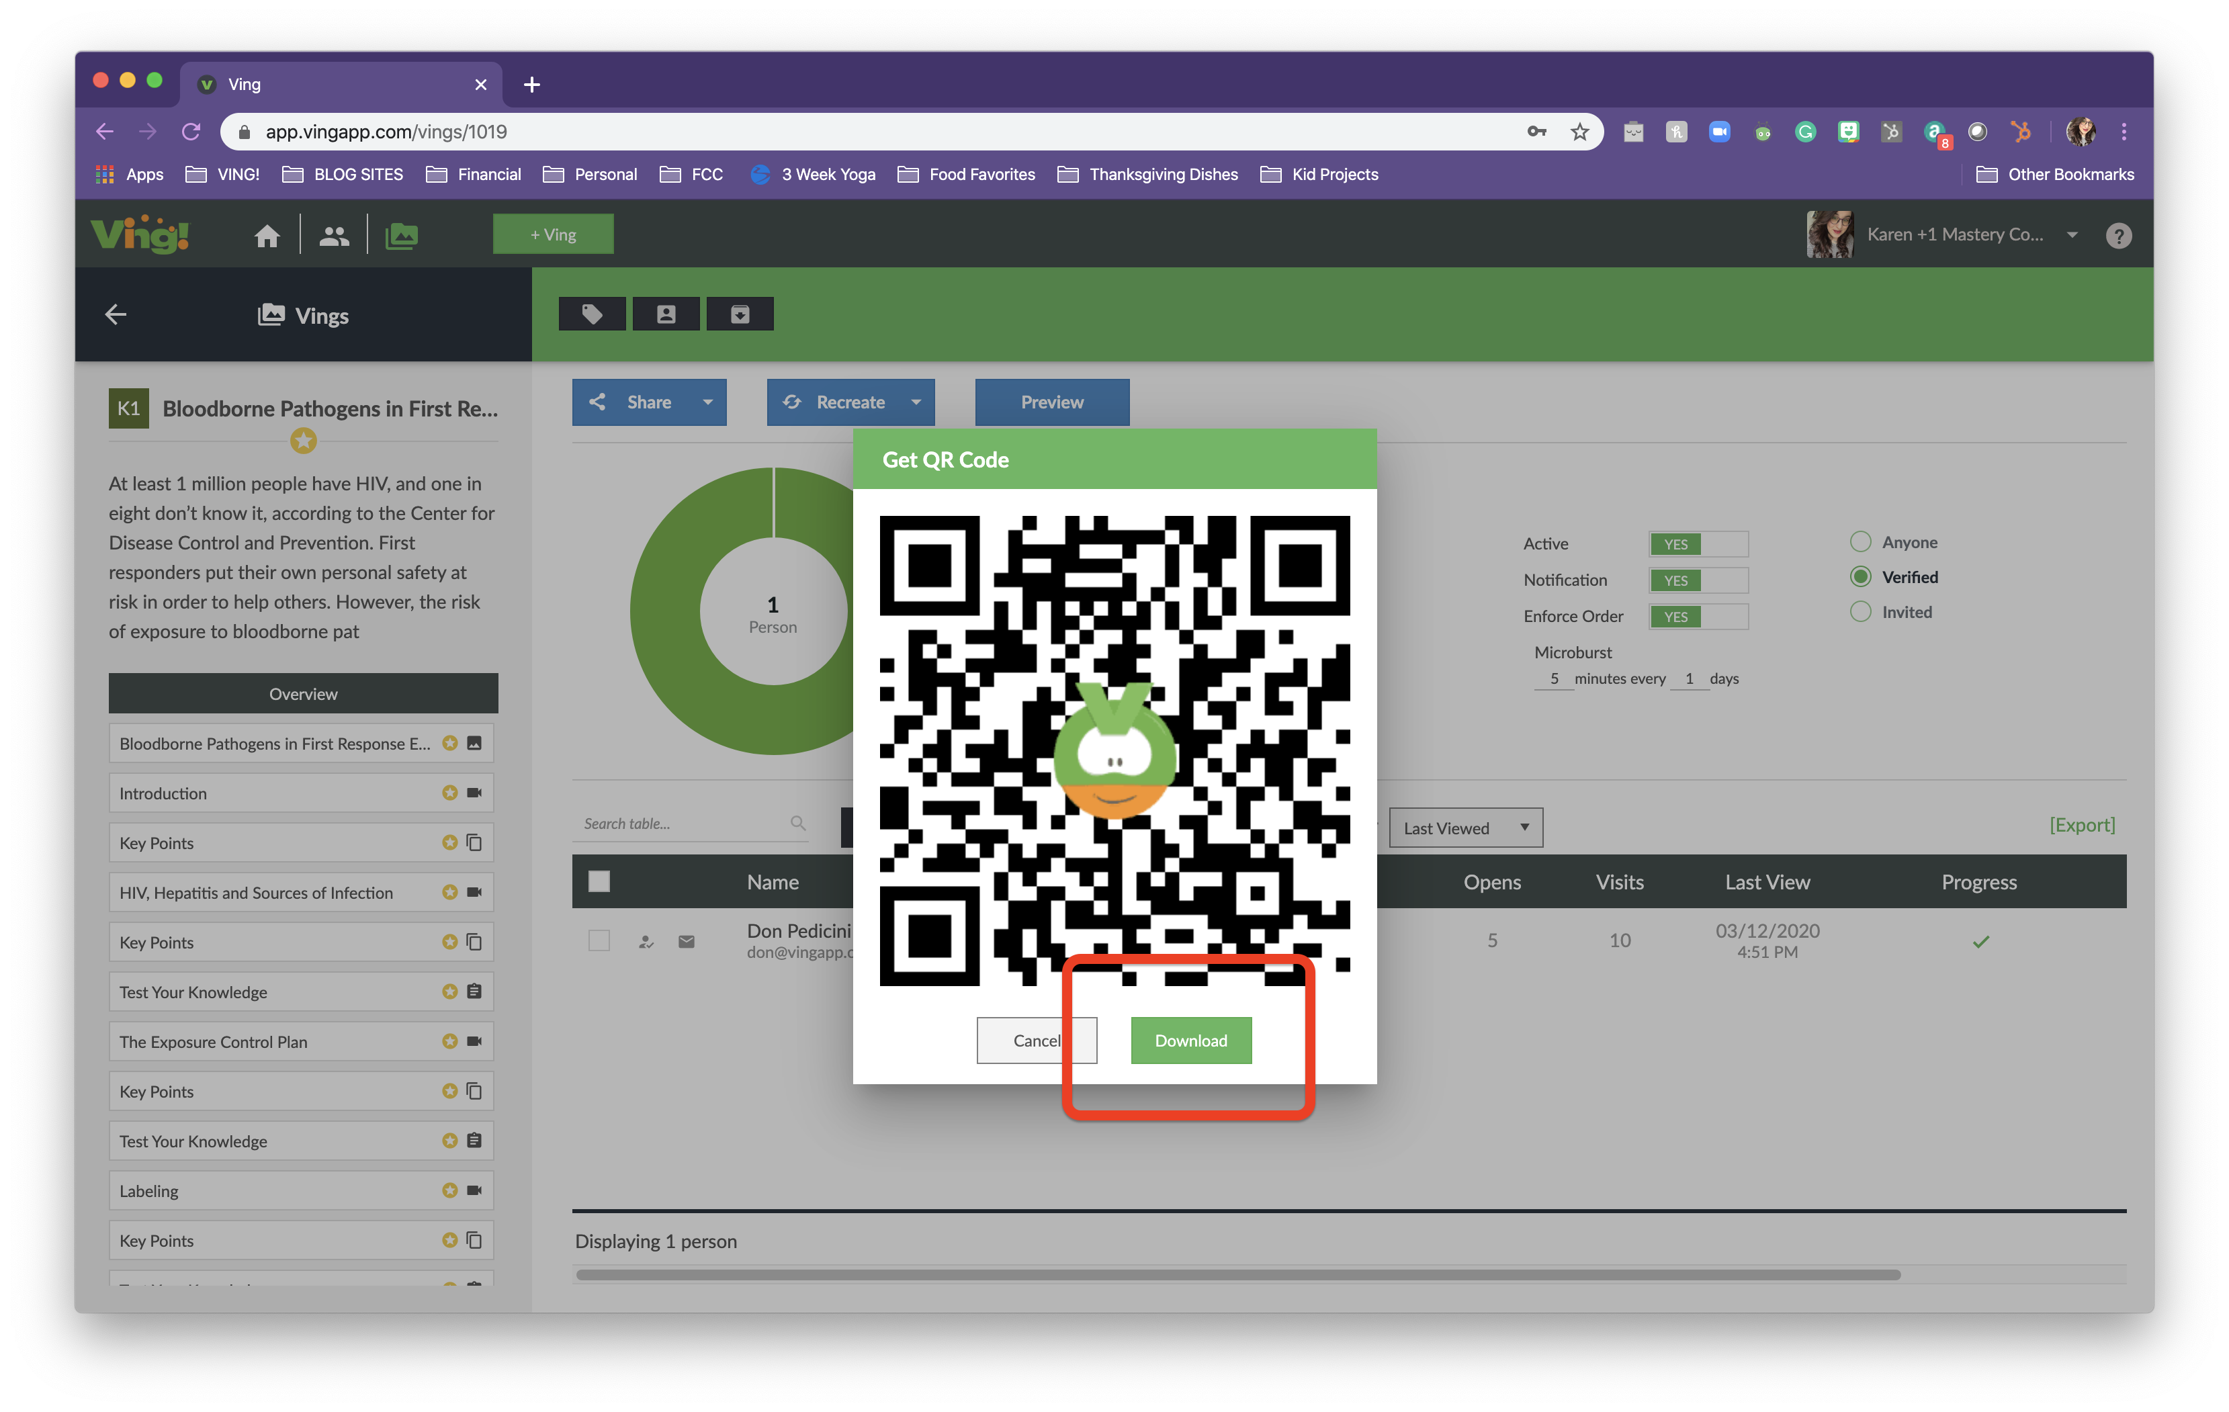Click the tag label icon button
The image size is (2229, 1412).
593,314
